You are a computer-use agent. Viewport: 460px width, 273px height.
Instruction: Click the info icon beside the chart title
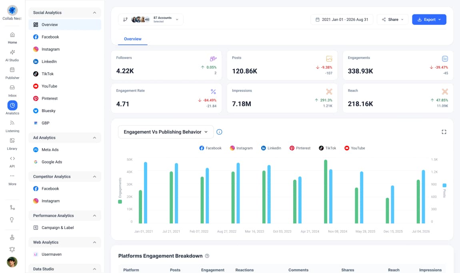(x=219, y=132)
